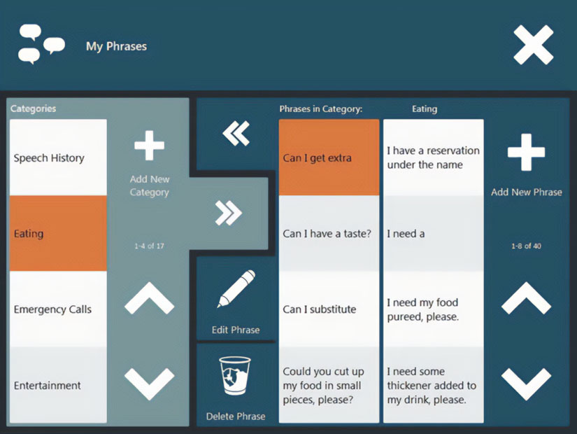Move up in the categories list

150,298
